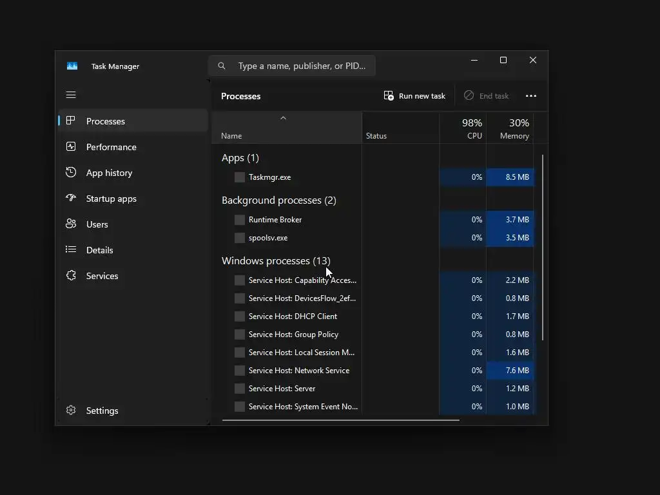Click the End task button label
Viewport: 660px width, 495px height.
pyautogui.click(x=494, y=96)
